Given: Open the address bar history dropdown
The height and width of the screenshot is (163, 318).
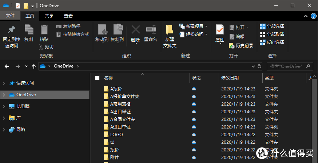Looking at the screenshot, I should [x=253, y=66].
